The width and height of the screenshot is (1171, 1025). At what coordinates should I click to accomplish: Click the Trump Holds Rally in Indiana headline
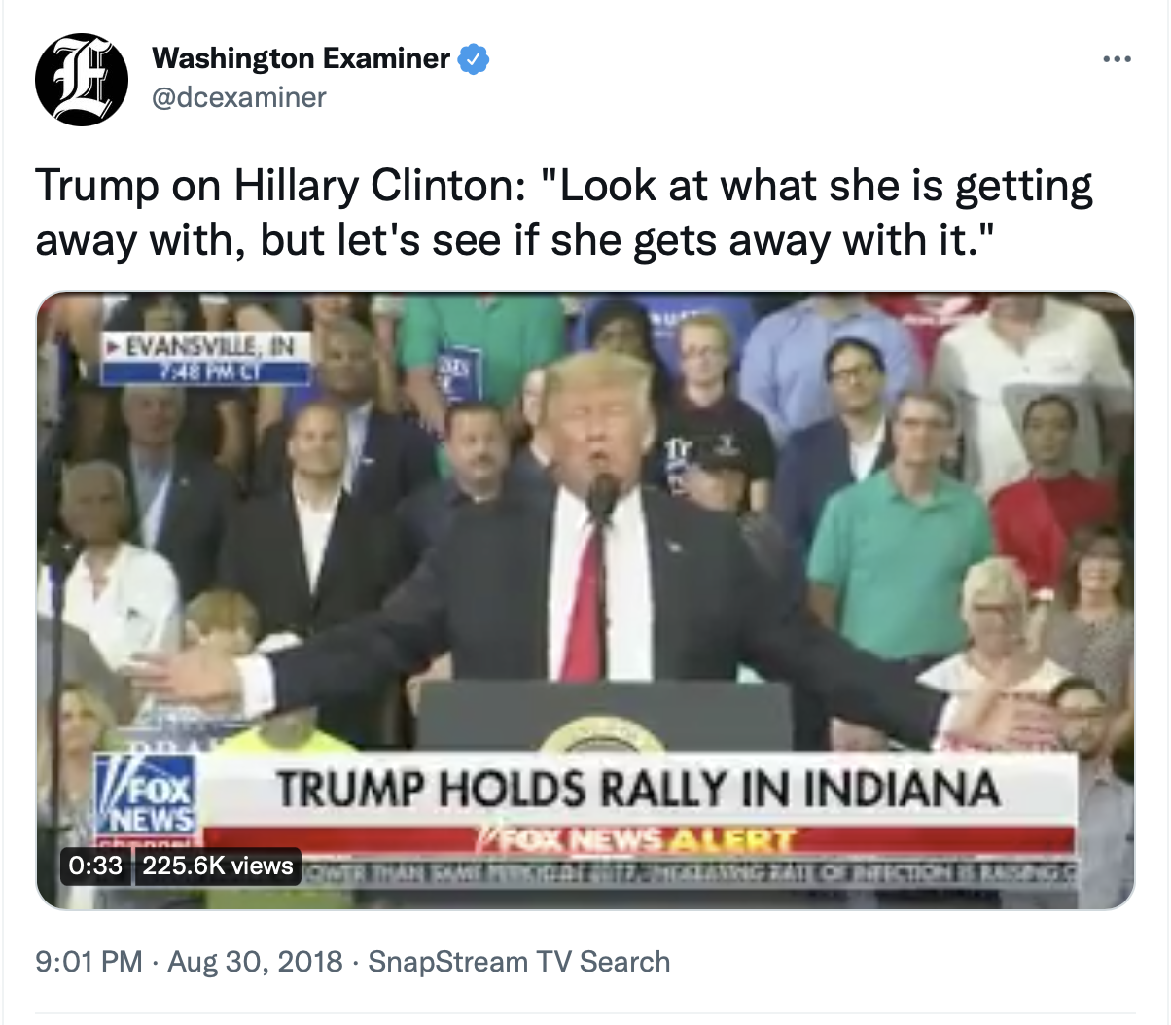tap(638, 788)
